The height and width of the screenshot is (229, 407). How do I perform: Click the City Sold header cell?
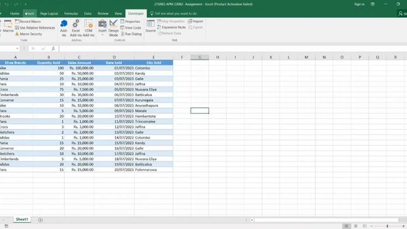coord(154,63)
